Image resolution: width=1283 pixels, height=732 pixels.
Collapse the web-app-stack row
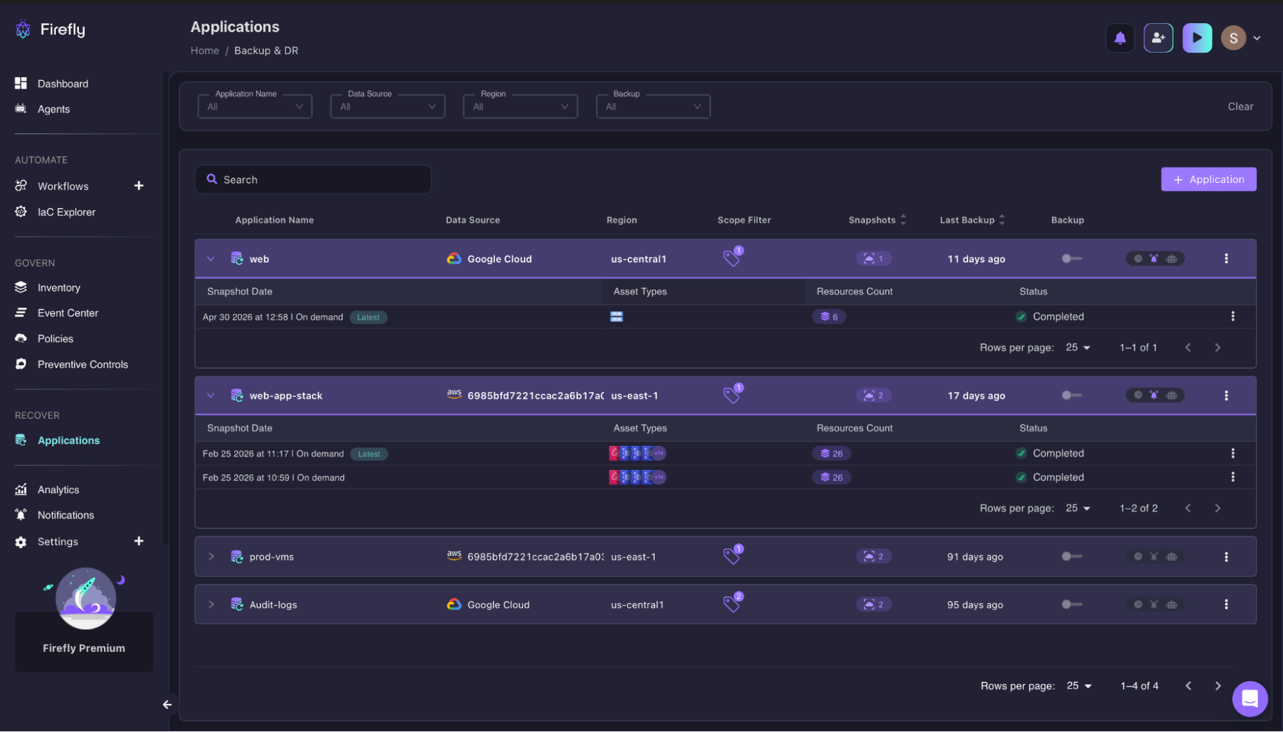(x=211, y=396)
